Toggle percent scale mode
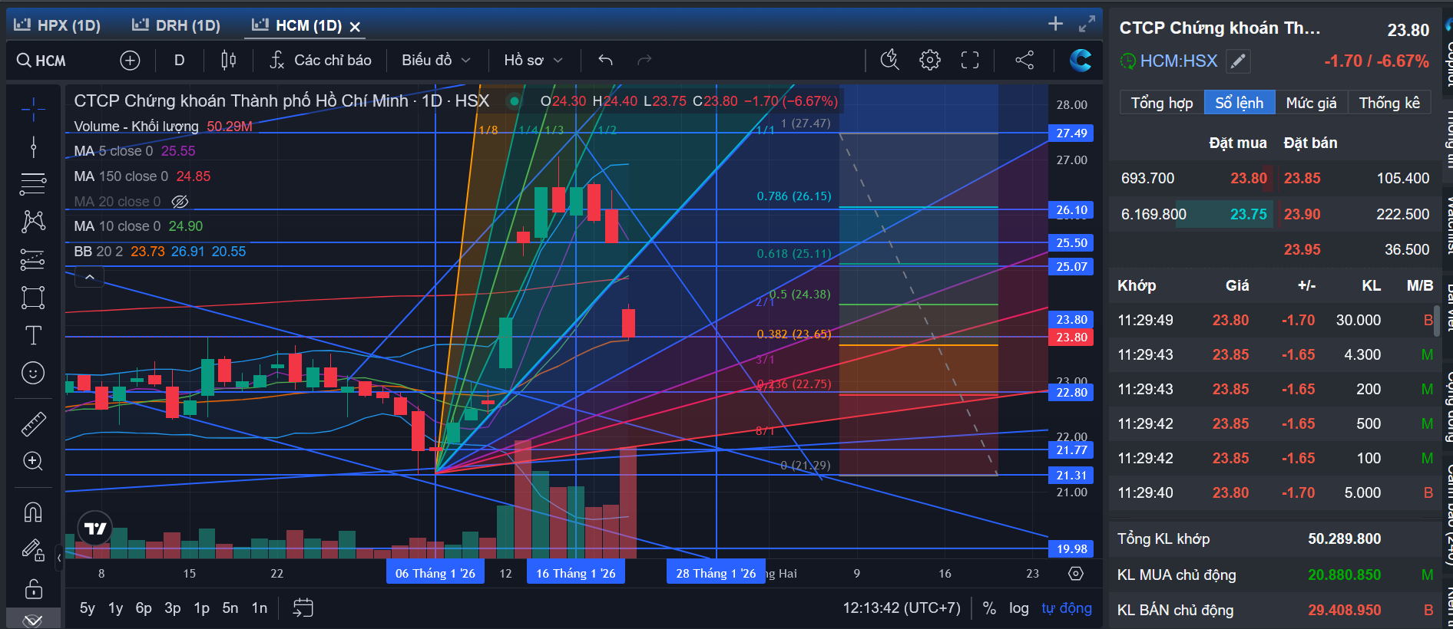The image size is (1453, 629). pos(989,608)
